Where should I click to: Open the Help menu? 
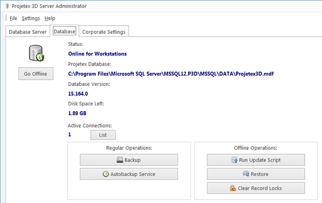50,18
